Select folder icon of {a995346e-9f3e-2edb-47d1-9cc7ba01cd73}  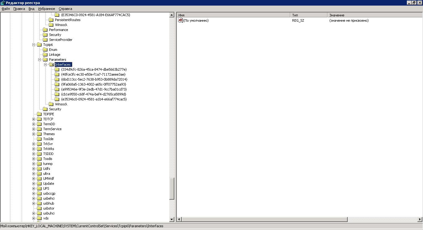(x=57, y=89)
